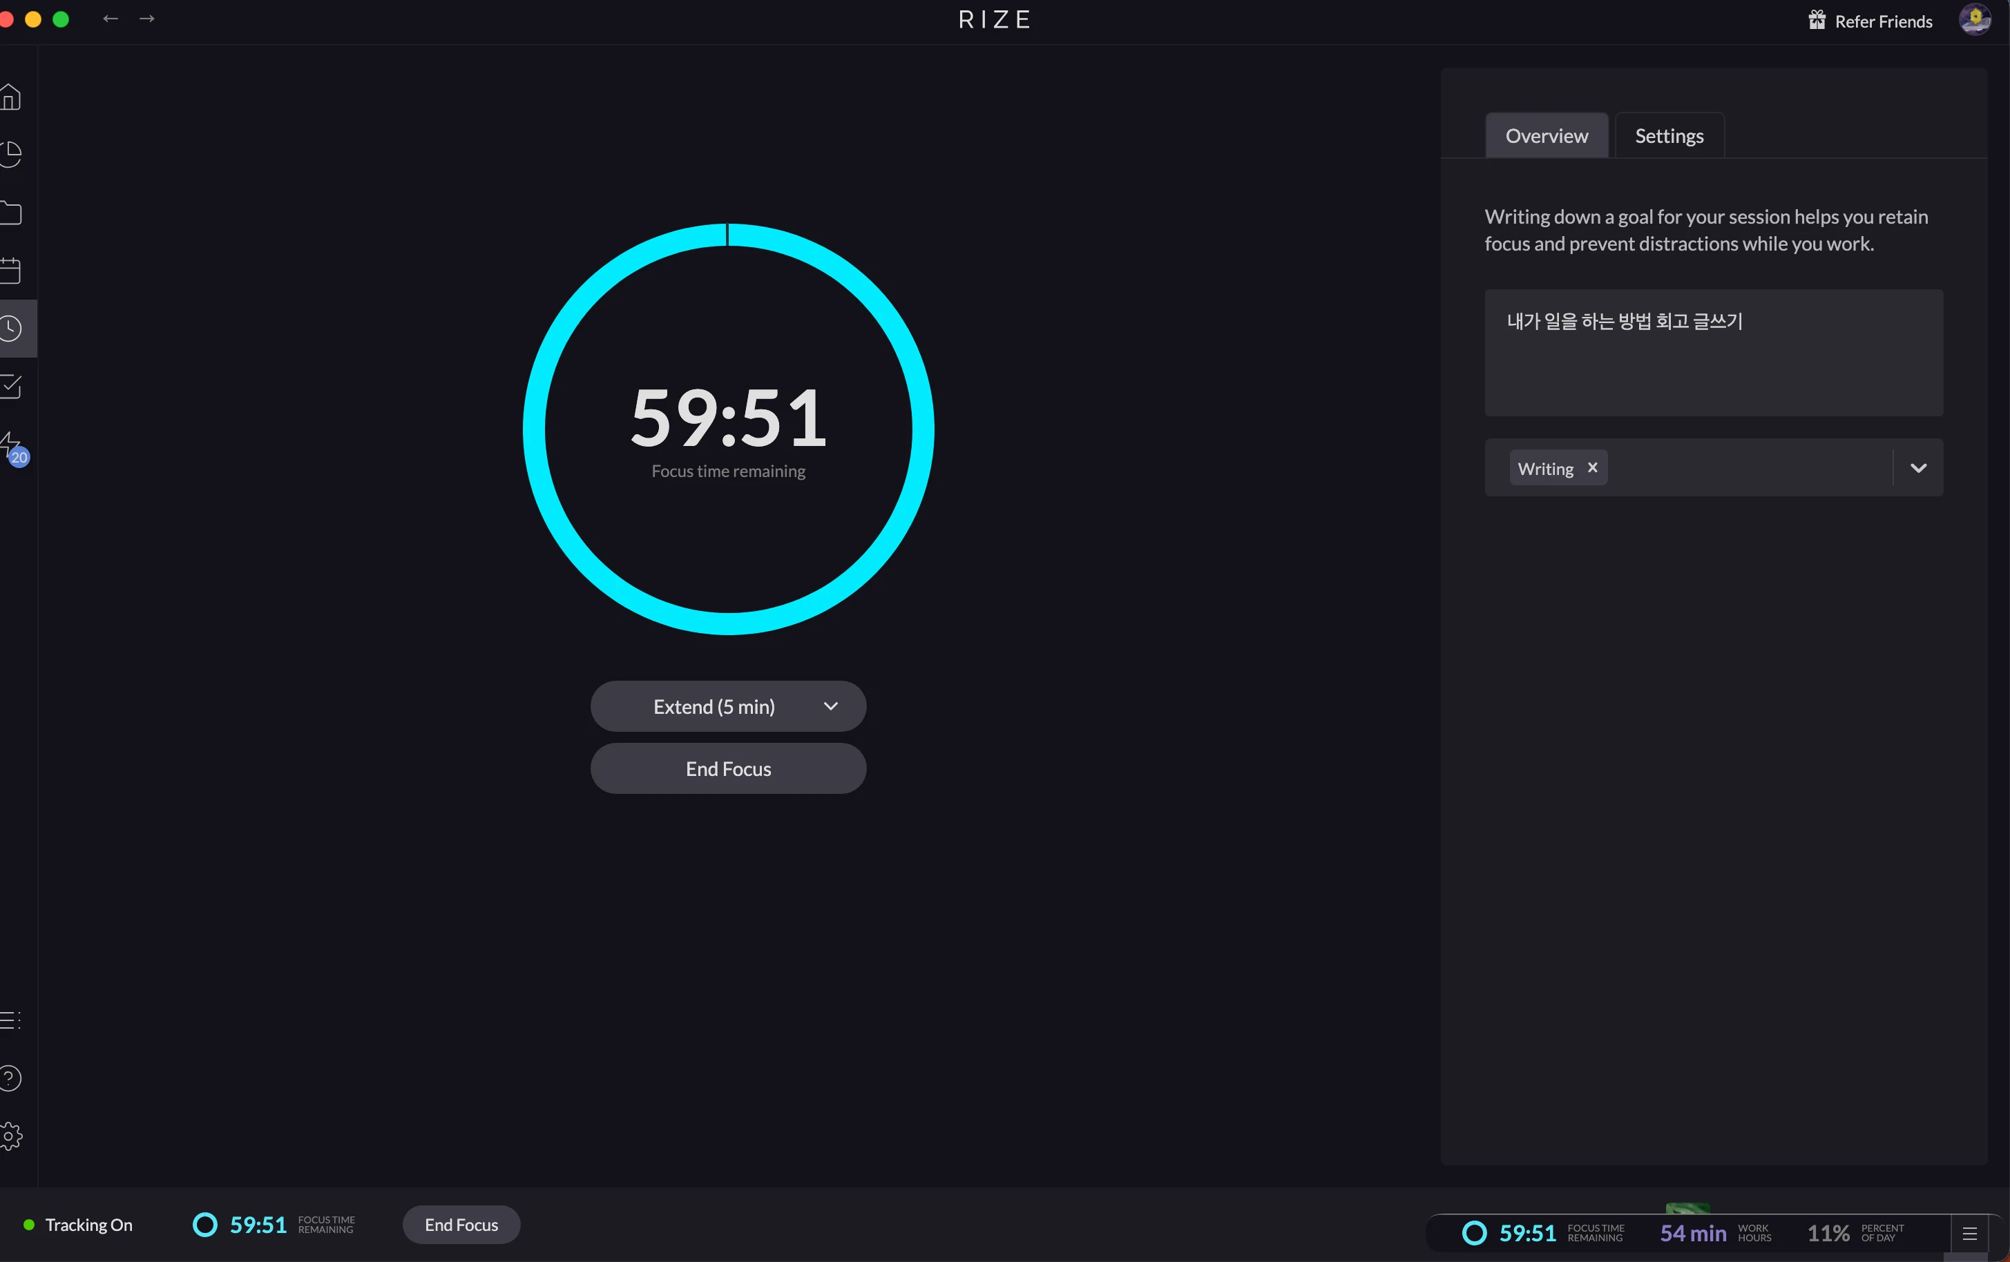2010x1262 pixels.
Task: Click the session goal text field
Action: pyautogui.click(x=1713, y=353)
